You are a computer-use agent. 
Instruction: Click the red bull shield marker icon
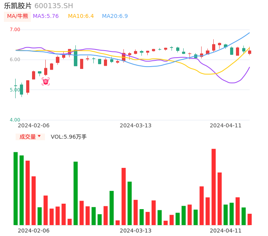[46, 82]
